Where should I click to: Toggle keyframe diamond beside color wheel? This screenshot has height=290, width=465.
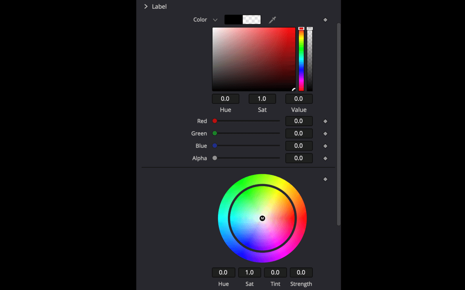[x=325, y=179]
